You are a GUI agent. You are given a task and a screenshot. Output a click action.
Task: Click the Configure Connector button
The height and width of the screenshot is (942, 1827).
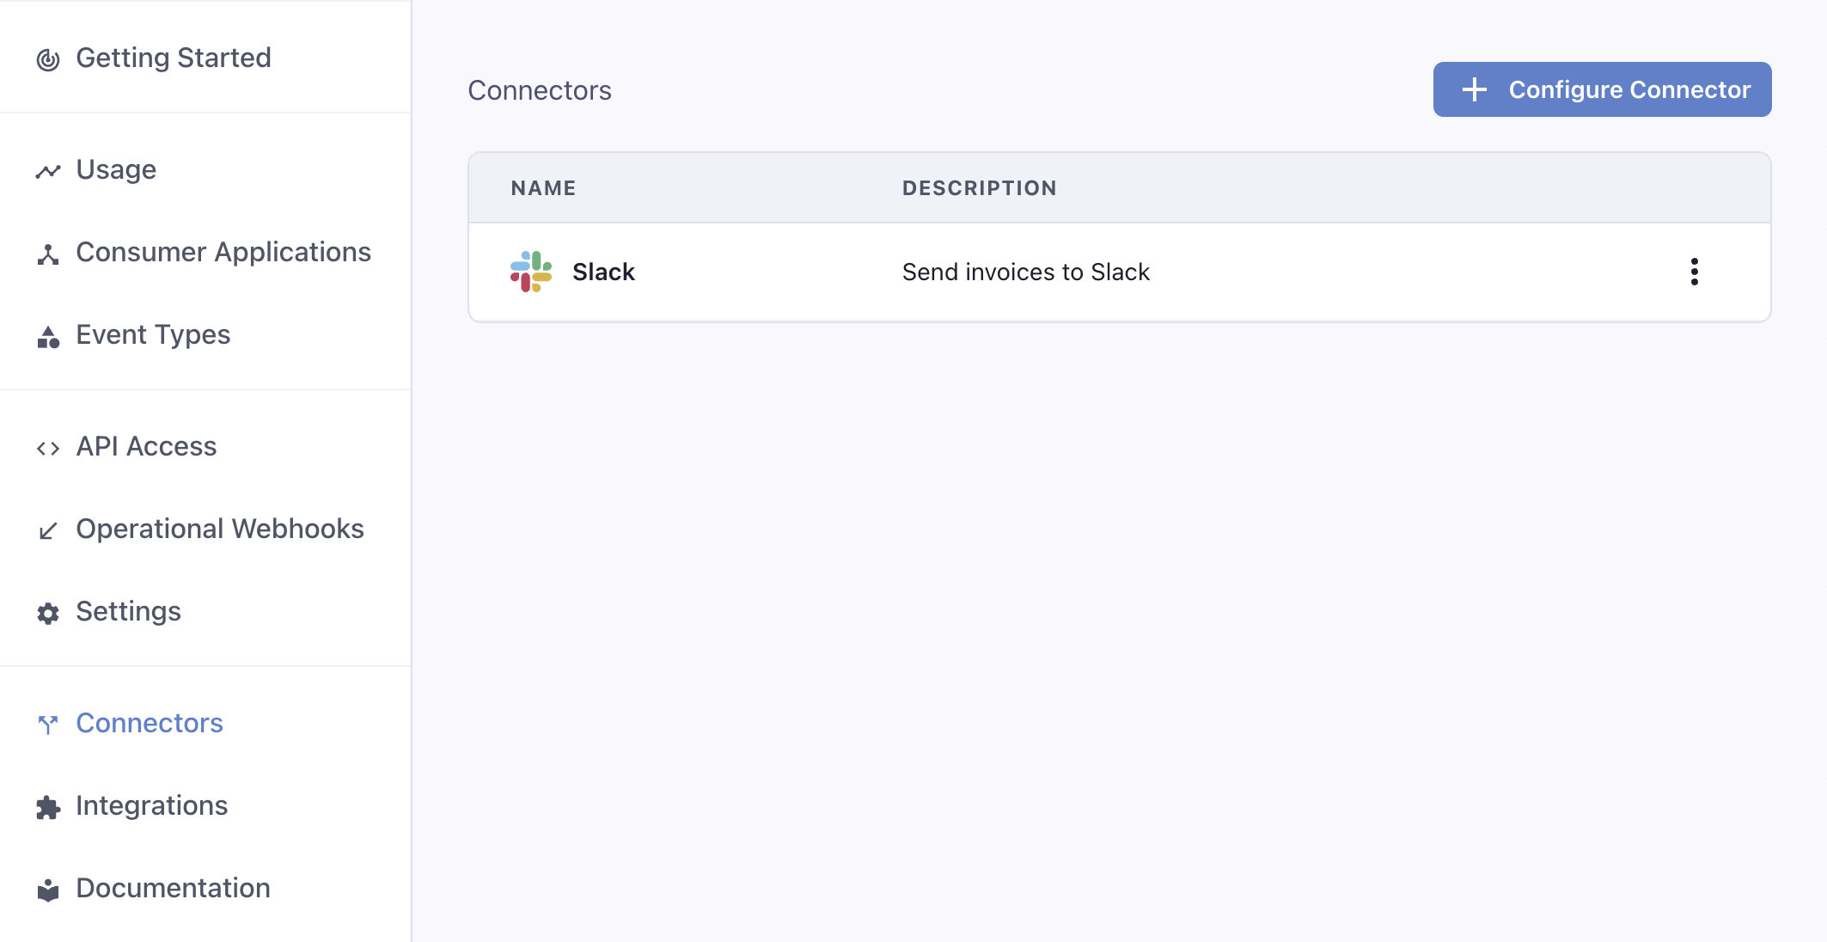pos(1603,89)
